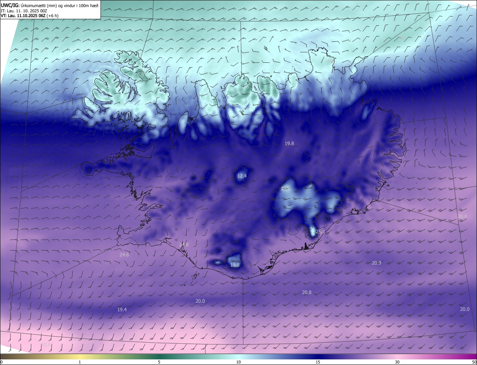The height and width of the screenshot is (365, 477).
Task: Click the 25.1 value on the map
Action: click(x=320, y=232)
